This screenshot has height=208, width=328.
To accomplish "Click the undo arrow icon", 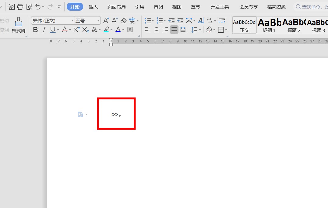I will coord(38,7).
